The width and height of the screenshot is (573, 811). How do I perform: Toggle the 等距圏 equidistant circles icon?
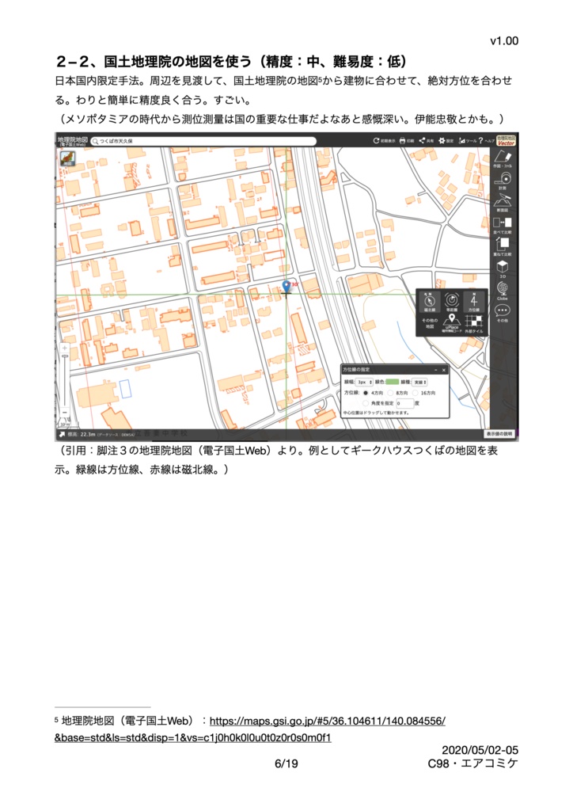[452, 302]
